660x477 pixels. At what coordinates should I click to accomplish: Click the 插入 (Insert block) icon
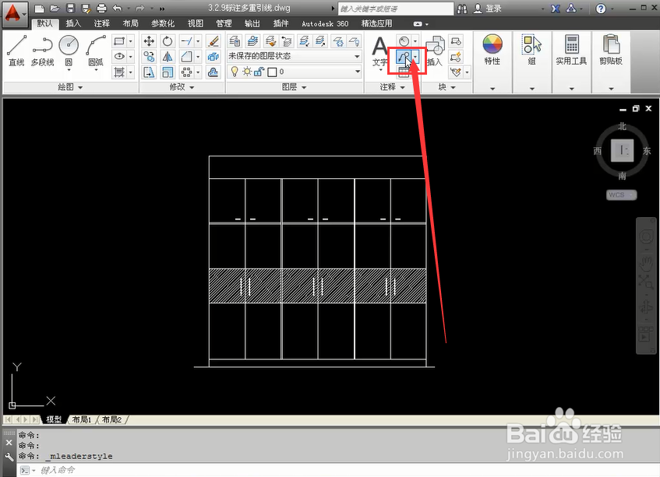click(436, 51)
